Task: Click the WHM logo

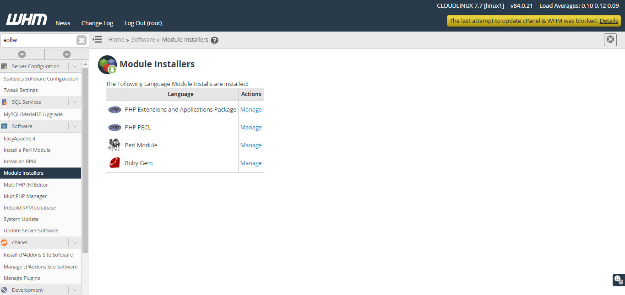Action: pos(27,20)
